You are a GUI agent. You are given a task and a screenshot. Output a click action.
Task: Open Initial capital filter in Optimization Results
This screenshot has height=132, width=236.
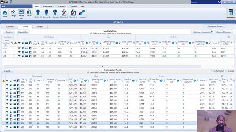[x=122, y=81]
